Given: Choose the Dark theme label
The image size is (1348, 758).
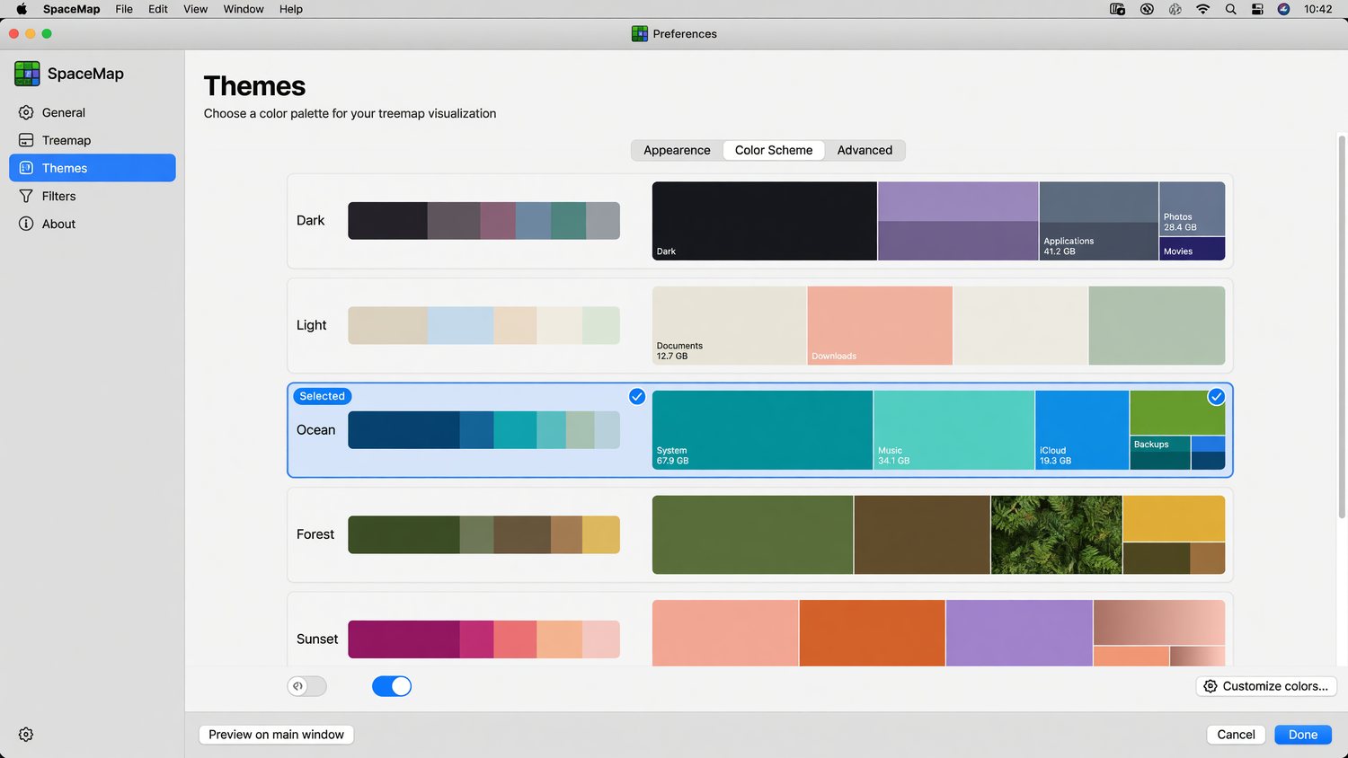Looking at the screenshot, I should [x=311, y=221].
